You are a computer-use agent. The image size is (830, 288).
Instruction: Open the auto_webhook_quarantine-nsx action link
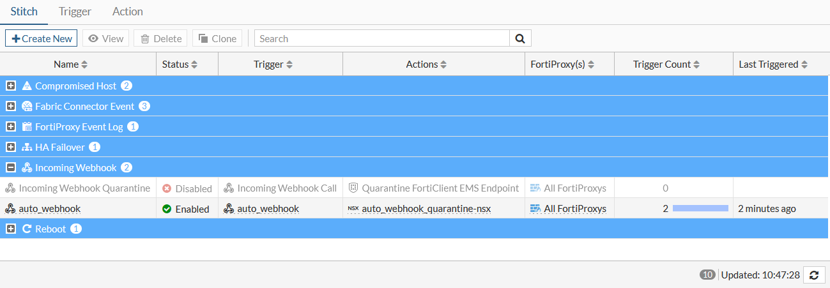[426, 208]
